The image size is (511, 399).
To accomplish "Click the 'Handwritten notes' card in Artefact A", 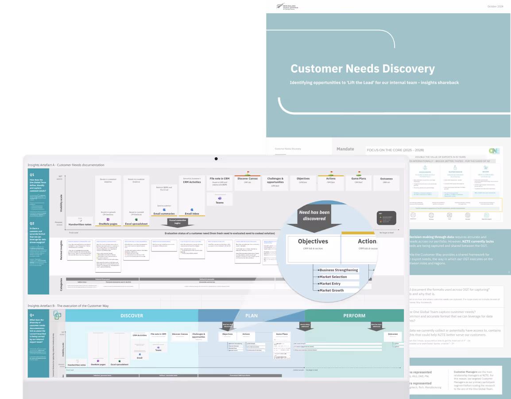I will pyautogui.click(x=80, y=222).
